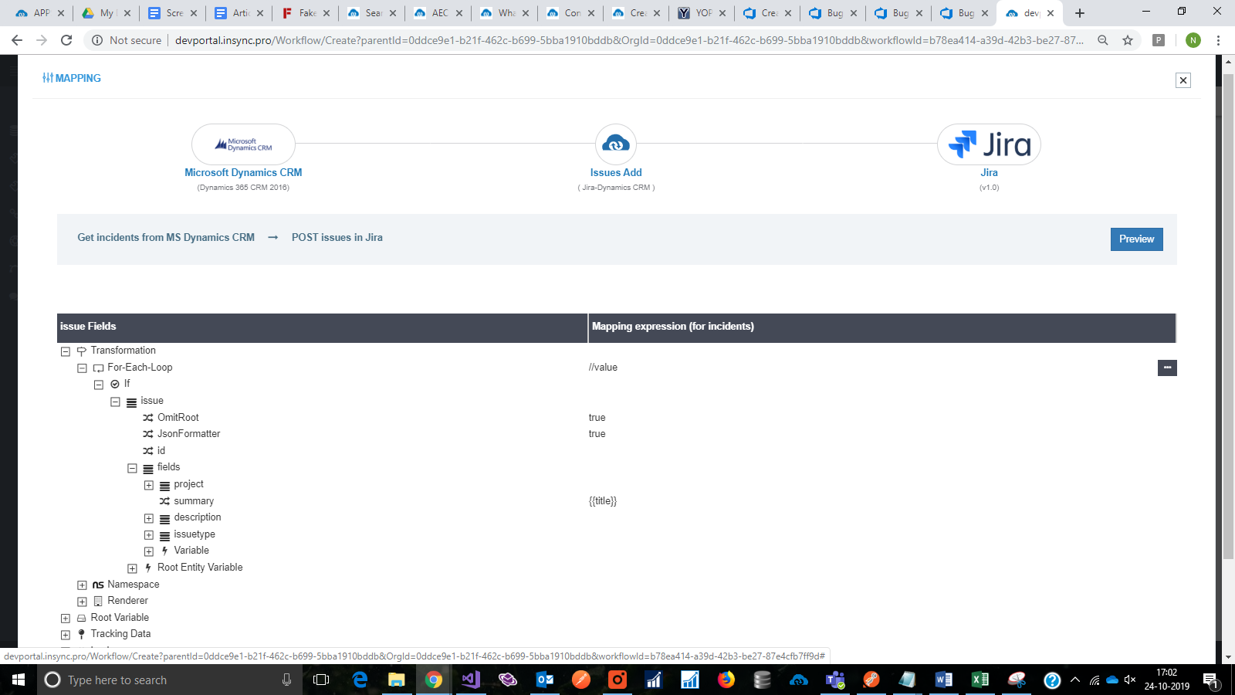Switch to the APP browser tab

click(x=39, y=13)
